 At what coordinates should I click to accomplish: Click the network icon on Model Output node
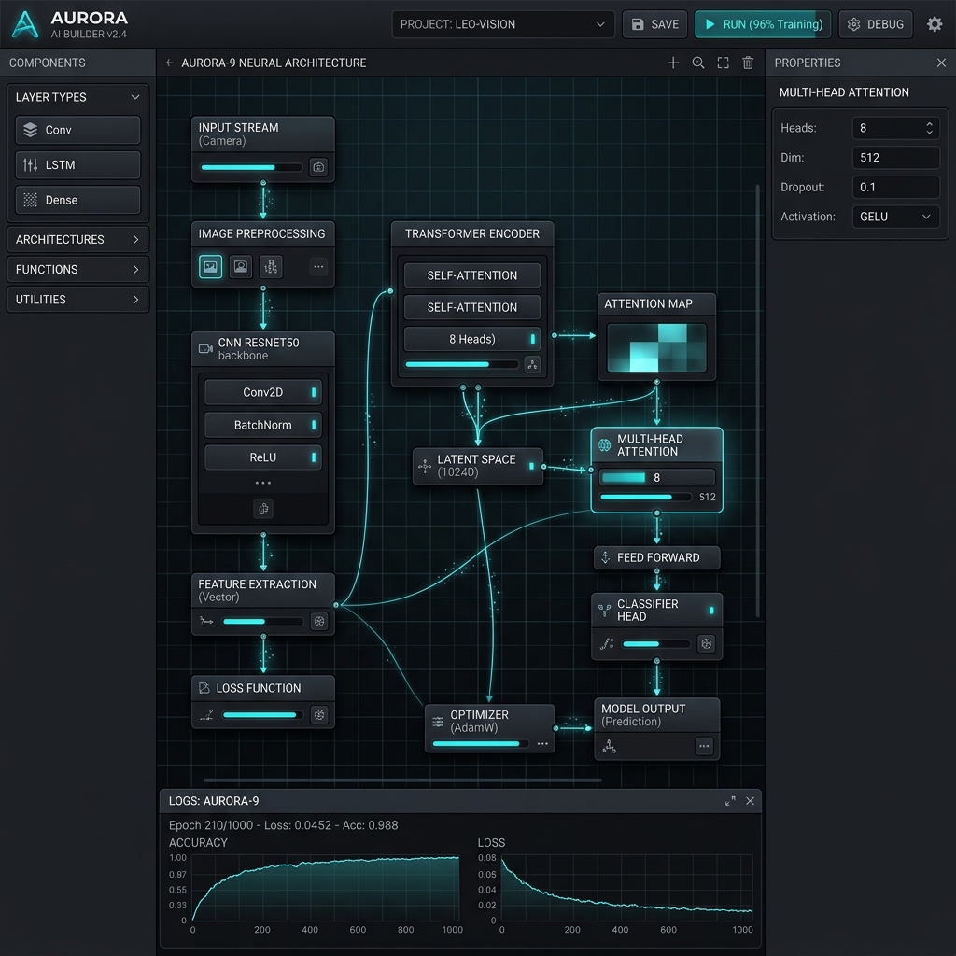click(x=609, y=747)
